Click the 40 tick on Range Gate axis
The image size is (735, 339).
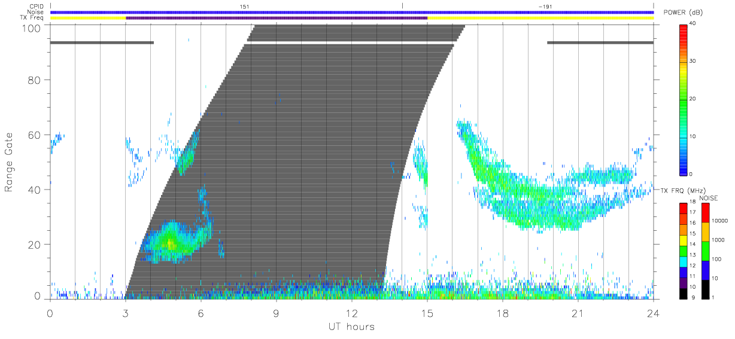coord(34,190)
